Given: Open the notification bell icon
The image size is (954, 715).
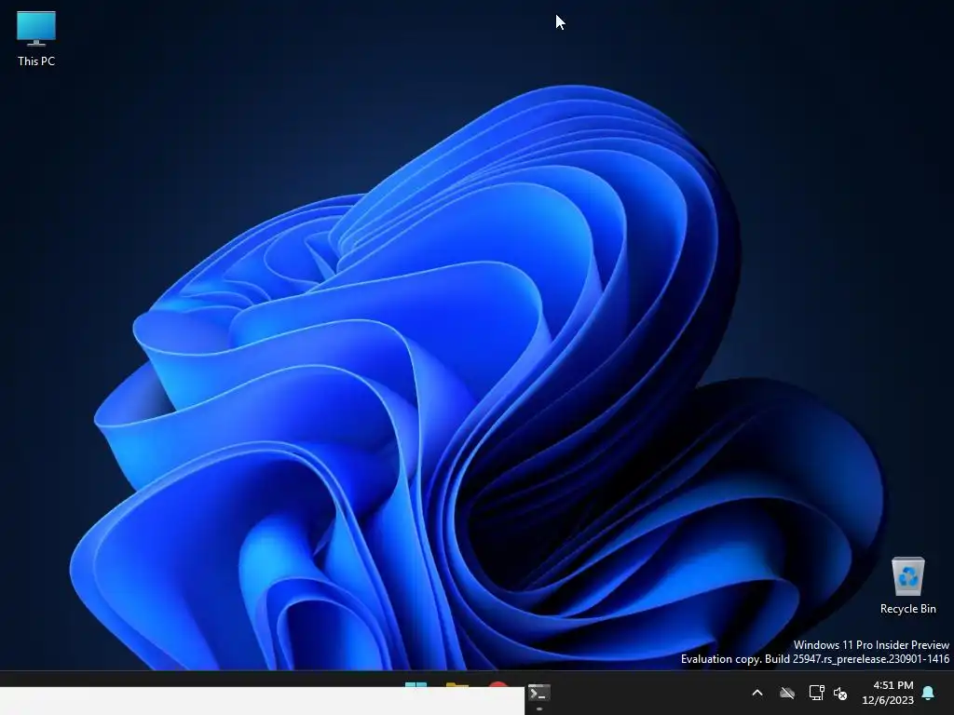Looking at the screenshot, I should (929, 693).
